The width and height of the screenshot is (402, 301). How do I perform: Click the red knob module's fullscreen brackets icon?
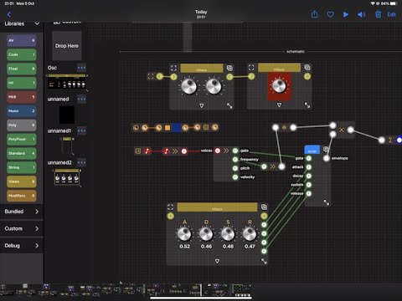point(251,68)
